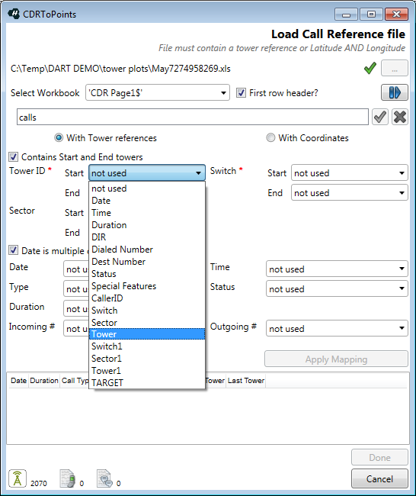This screenshot has width=416, height=496.
Task: Click the browse file ellipsis button
Action: click(x=394, y=68)
